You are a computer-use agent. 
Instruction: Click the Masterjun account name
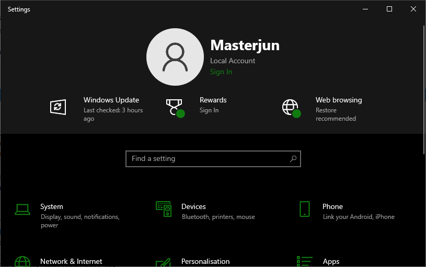click(245, 45)
